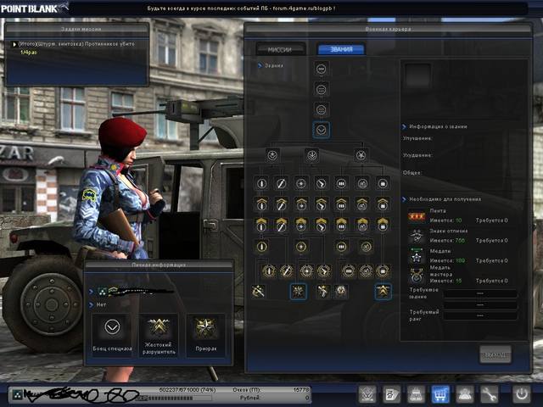543x407 pixels.
Task: Select the wreath-framed bullet title icon
Action: point(269,271)
